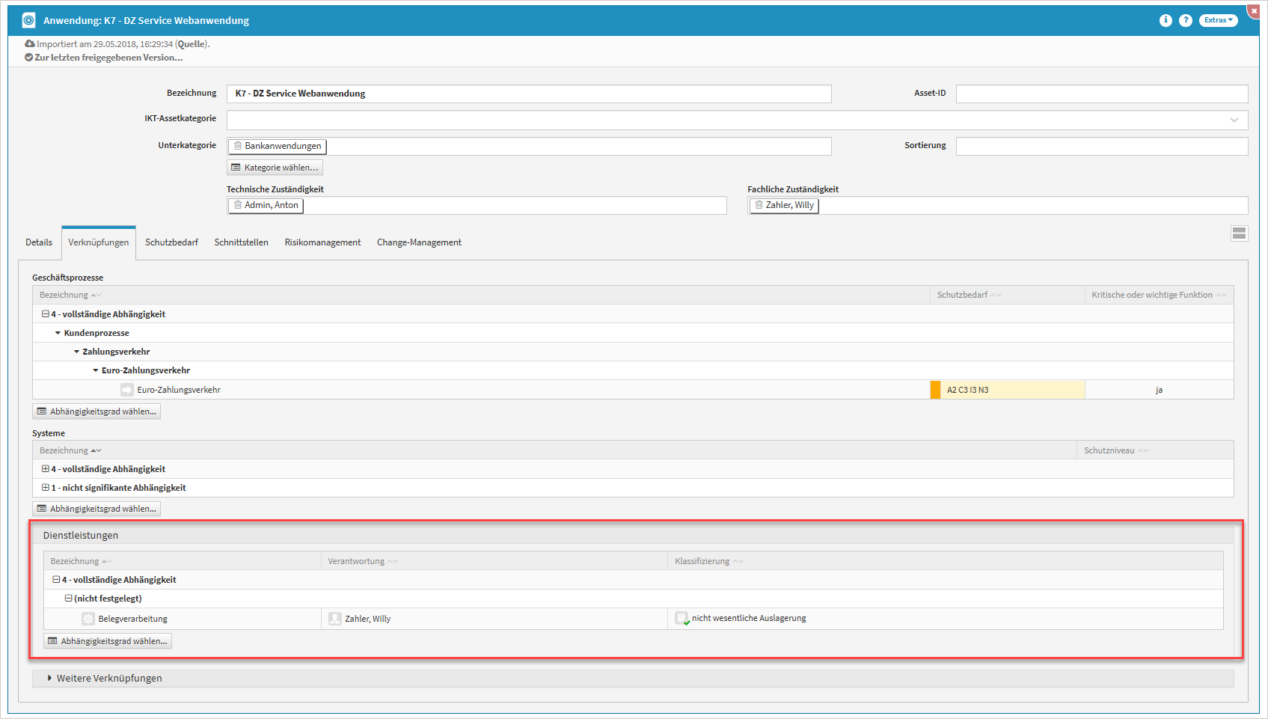Image resolution: width=1268 pixels, height=719 pixels.
Task: Click into the Asset-ID input field
Action: point(1101,94)
